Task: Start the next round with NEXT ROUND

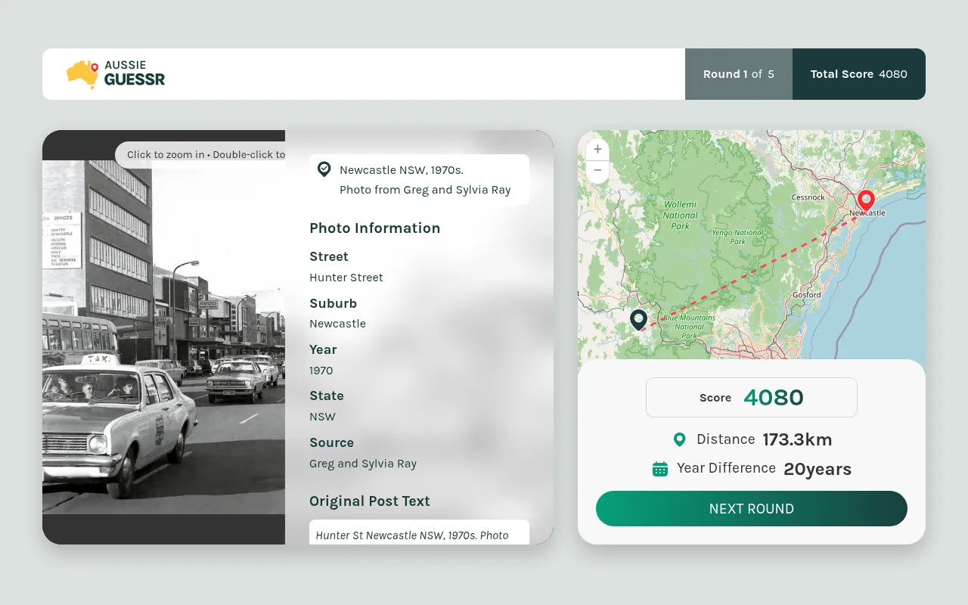Action: pyautogui.click(x=752, y=508)
